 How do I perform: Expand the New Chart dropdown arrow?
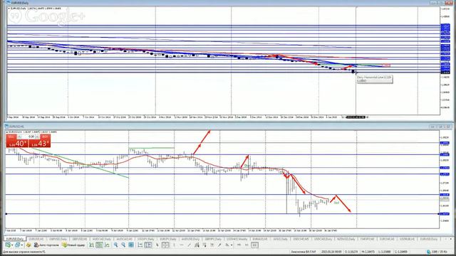coord(12,245)
